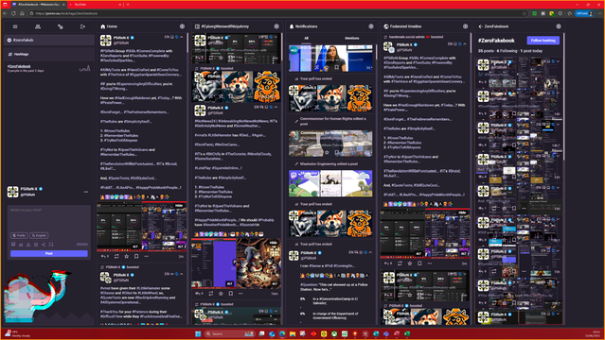
Task: Favourite the first Home column post with star
Action: click(126, 256)
